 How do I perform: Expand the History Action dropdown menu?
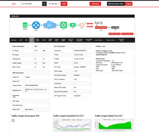point(111,40)
